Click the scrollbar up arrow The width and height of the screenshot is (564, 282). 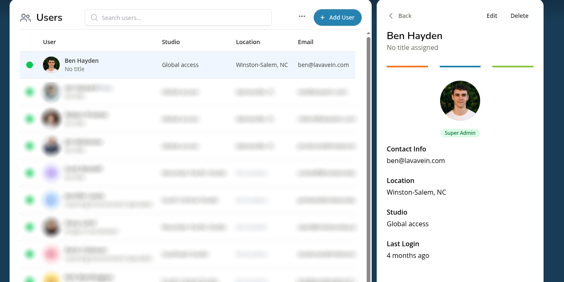pyautogui.click(x=368, y=33)
